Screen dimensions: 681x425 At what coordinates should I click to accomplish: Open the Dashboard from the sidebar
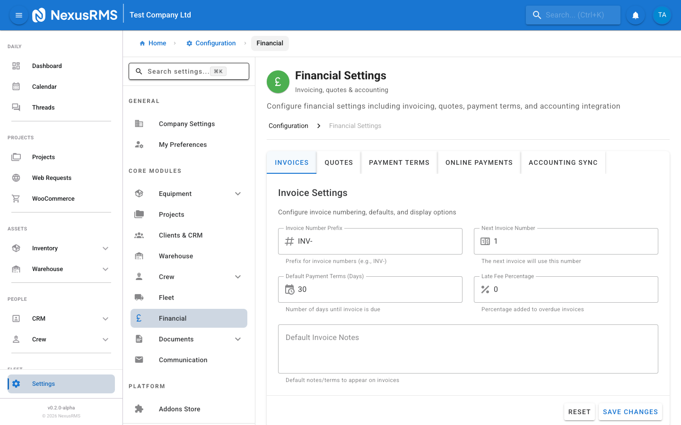(47, 66)
